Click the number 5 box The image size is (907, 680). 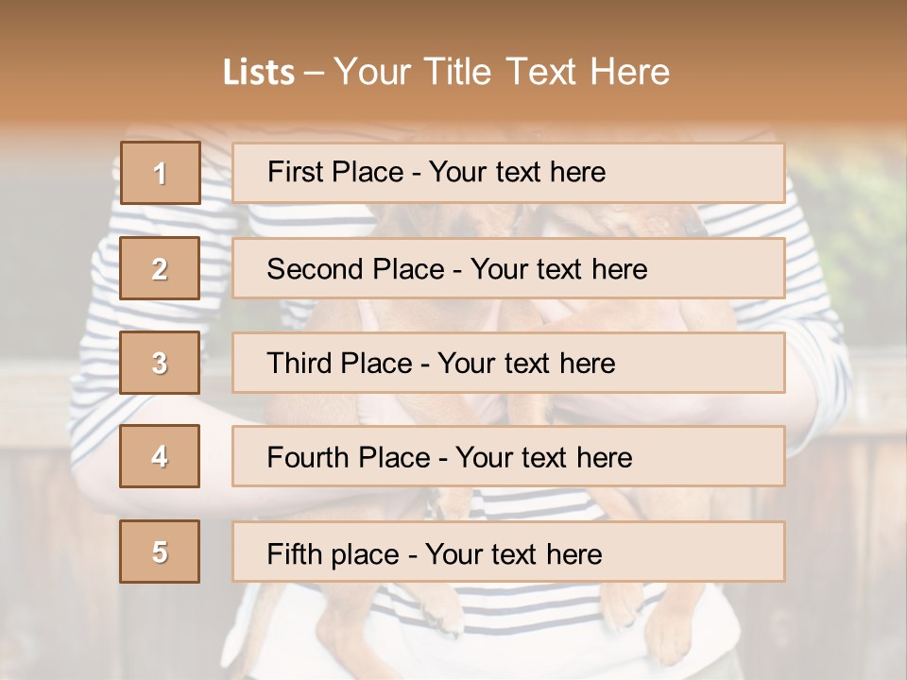coord(160,552)
